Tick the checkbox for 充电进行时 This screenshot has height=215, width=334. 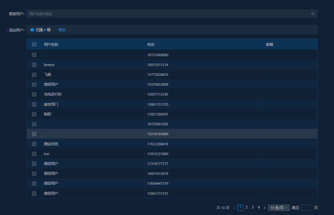(34, 94)
